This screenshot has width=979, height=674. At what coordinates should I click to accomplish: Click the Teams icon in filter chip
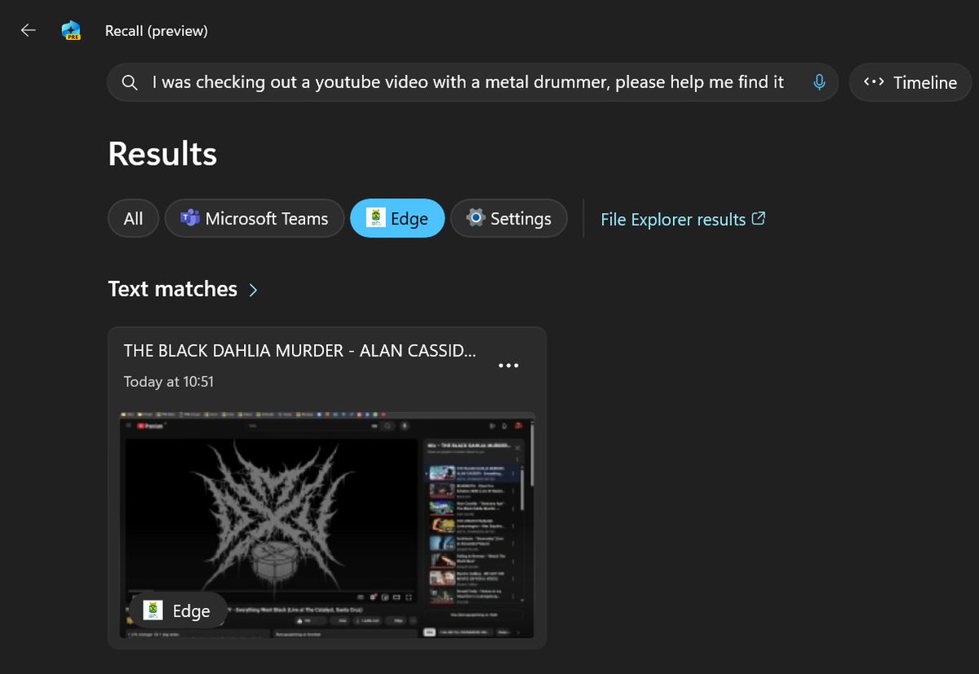pyautogui.click(x=190, y=219)
